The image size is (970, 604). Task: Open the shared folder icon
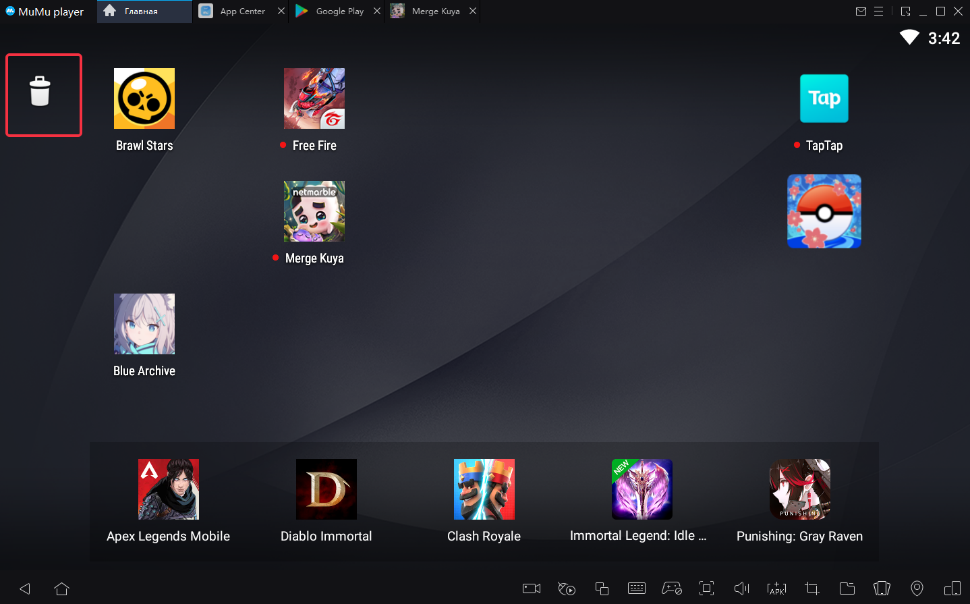(x=847, y=588)
